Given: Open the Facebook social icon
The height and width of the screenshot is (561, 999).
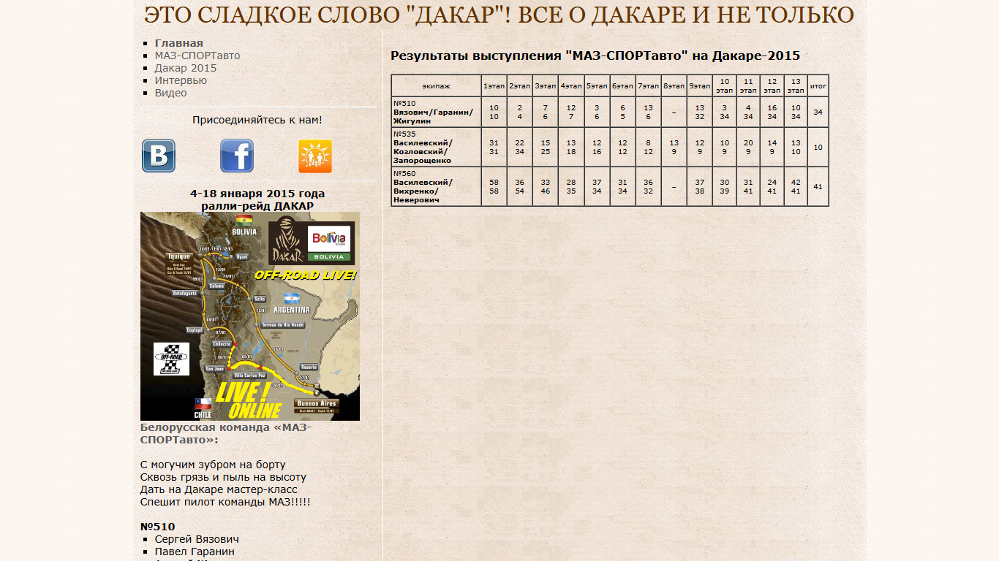Looking at the screenshot, I should coord(237,156).
